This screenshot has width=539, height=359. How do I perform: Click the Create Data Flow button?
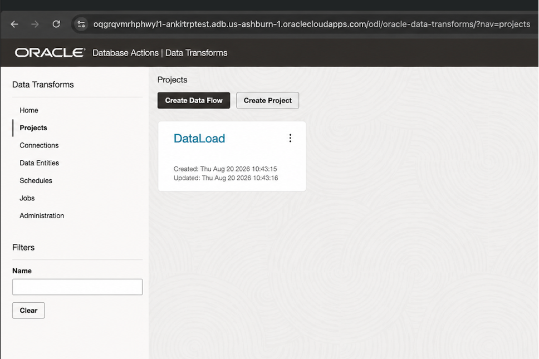point(194,100)
